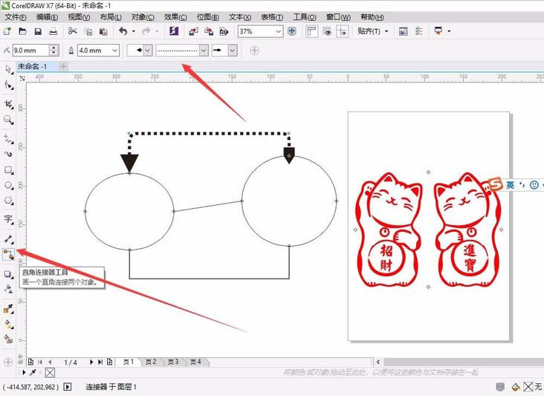Click the New document icon

pos(7,31)
